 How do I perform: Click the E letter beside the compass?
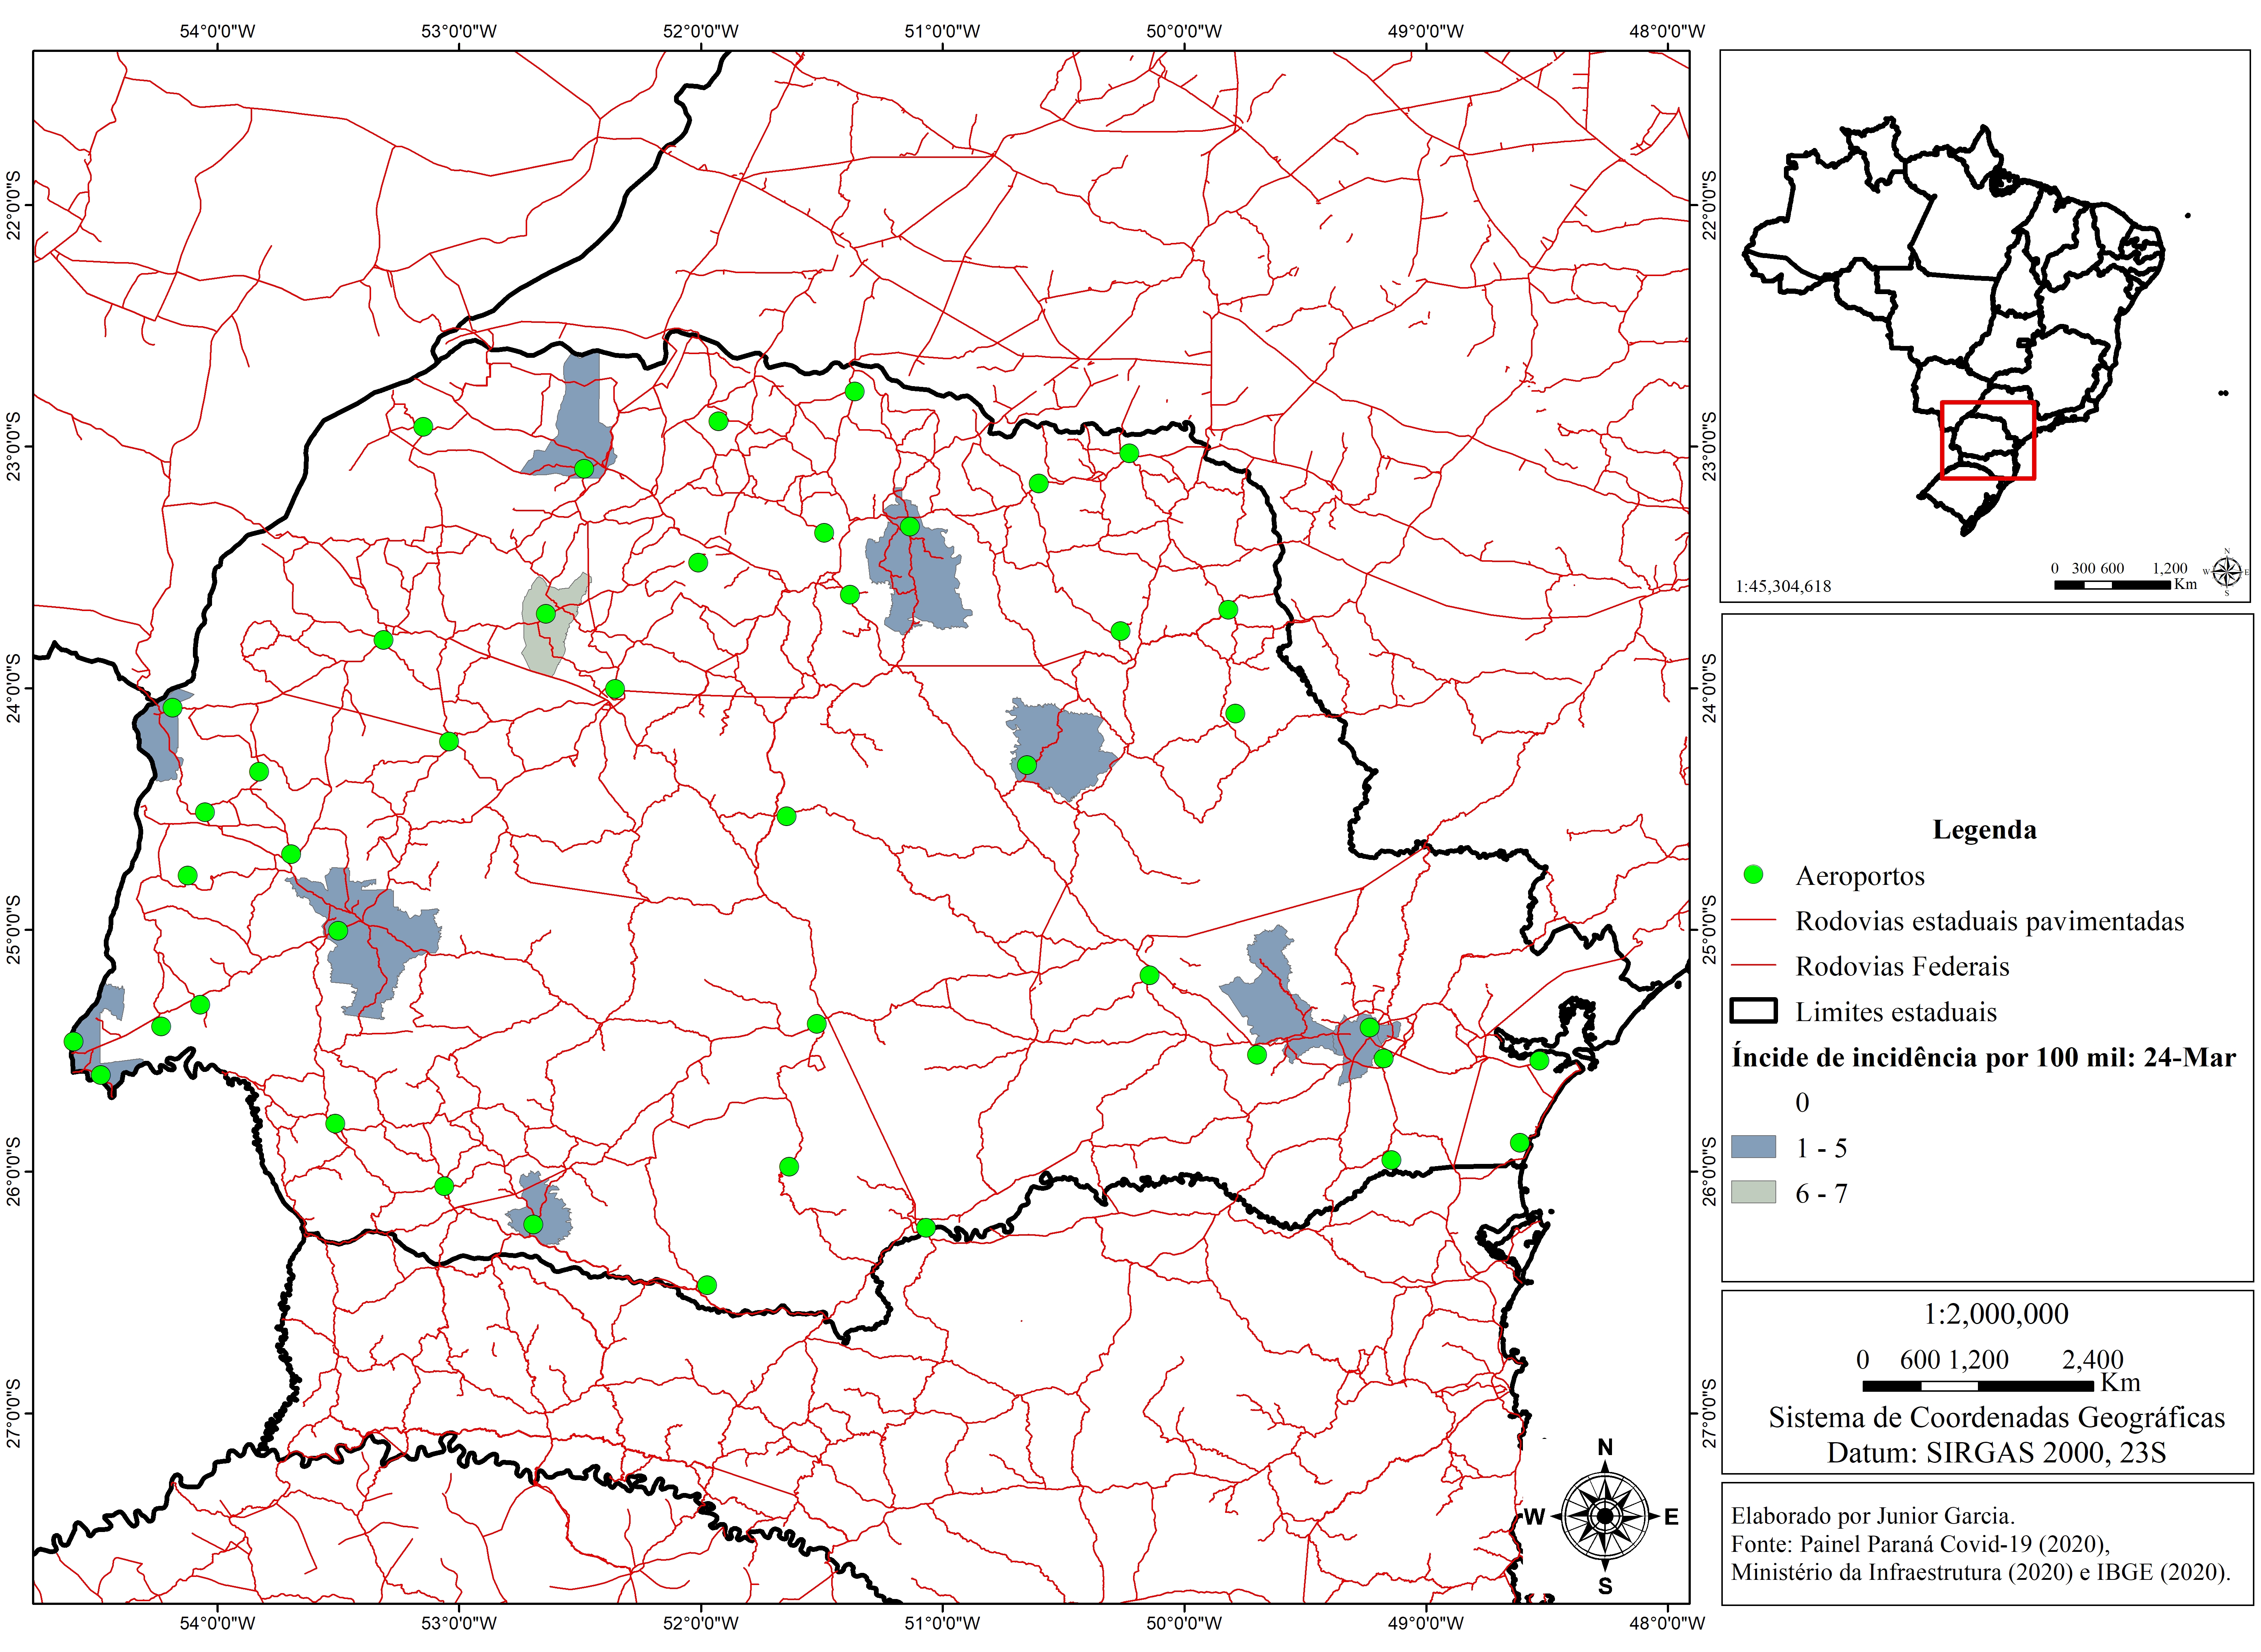(1671, 1517)
